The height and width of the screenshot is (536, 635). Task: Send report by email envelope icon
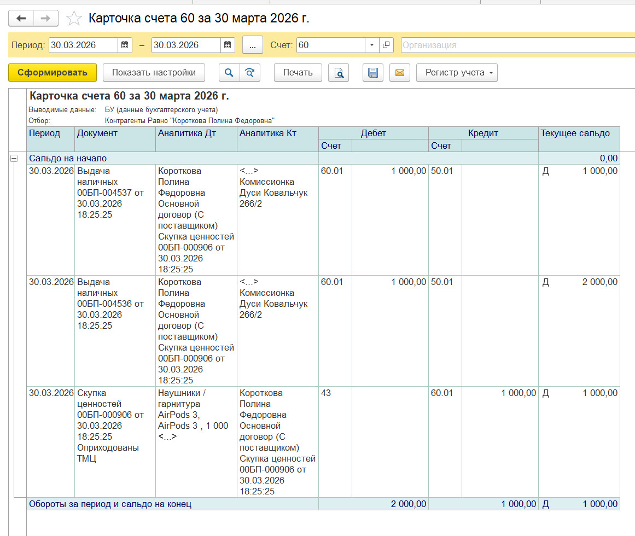[400, 73]
